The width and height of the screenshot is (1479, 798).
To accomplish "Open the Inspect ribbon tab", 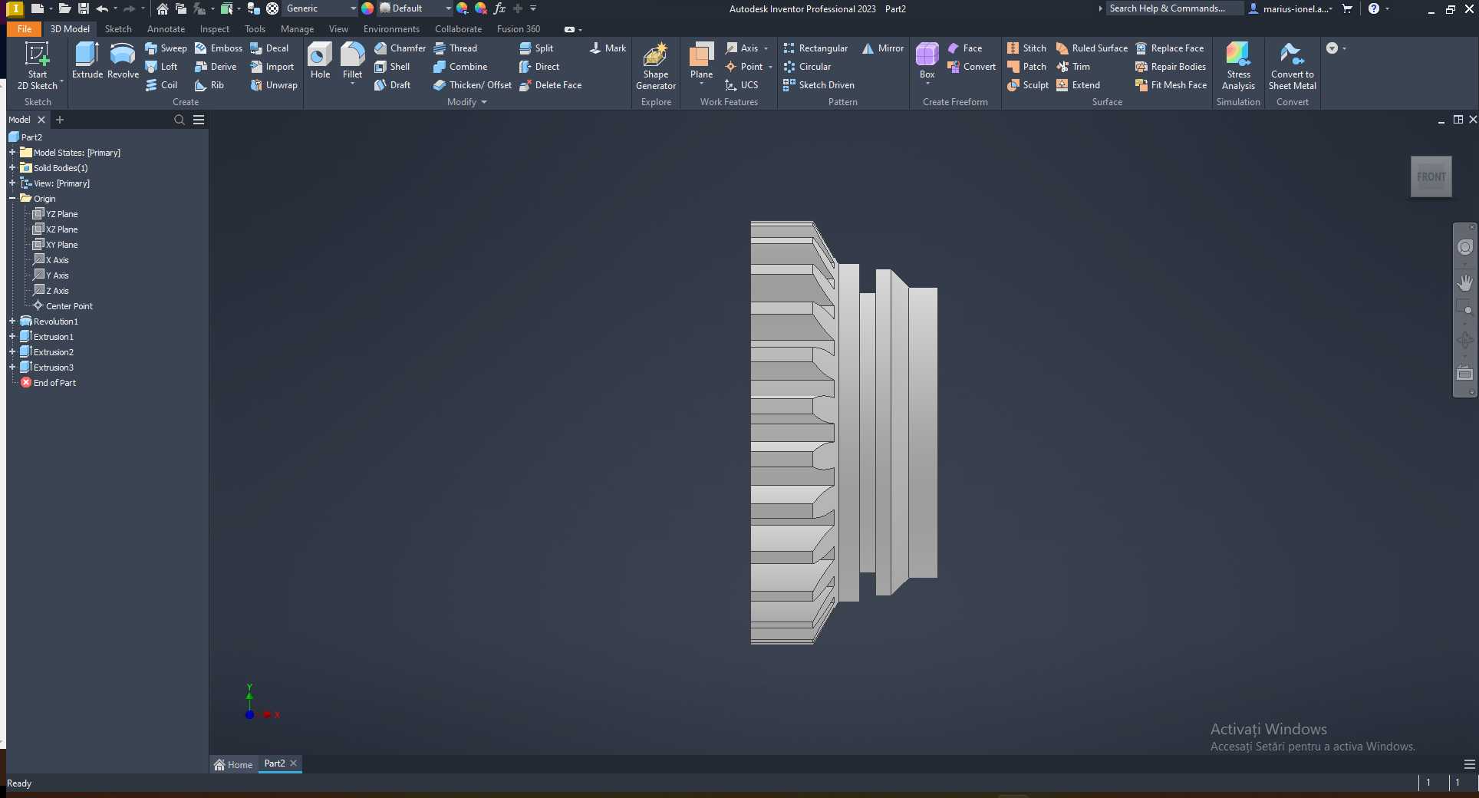I will click(x=214, y=29).
